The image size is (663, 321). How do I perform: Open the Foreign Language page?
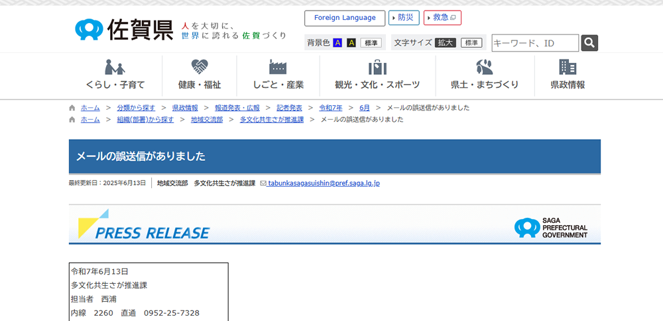[x=345, y=18]
